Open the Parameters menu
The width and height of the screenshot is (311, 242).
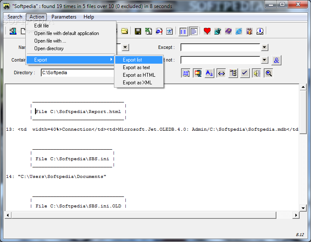[64, 17]
